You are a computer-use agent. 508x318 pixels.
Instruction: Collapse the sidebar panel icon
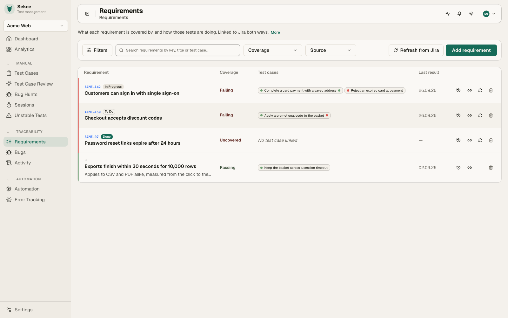87,14
